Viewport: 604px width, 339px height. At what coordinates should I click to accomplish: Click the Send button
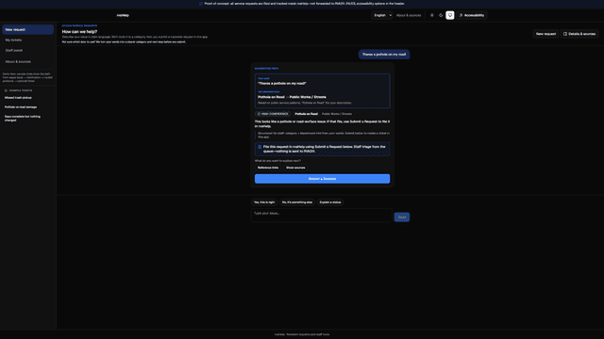point(402,218)
